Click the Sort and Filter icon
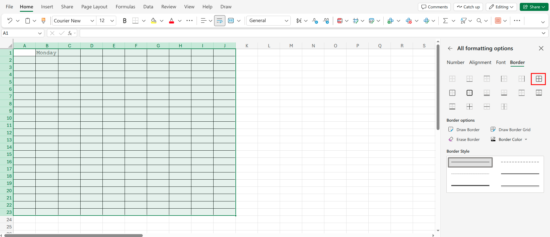This screenshot has height=237, width=550. coord(463,21)
